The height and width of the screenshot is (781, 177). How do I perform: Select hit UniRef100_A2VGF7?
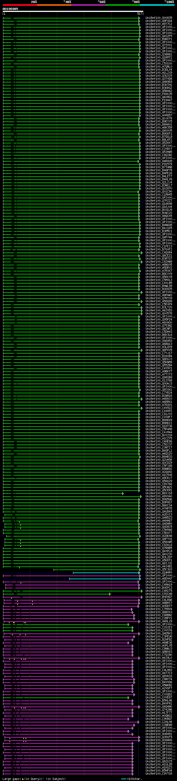tap(158, 688)
